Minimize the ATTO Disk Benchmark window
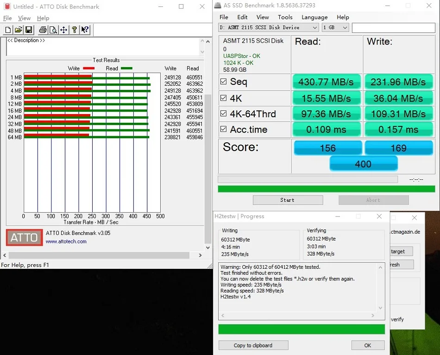The height and width of the screenshot is (355, 440). click(161, 6)
